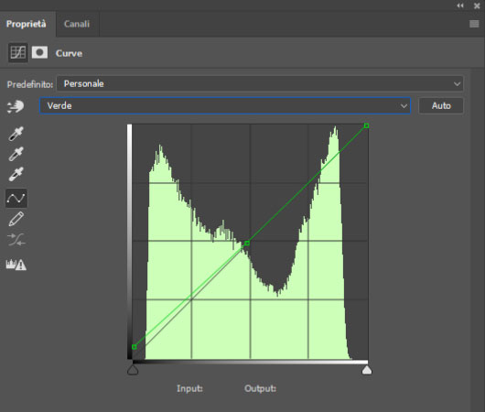
Task: Choose the draw-curve pencil tool
Action: (x=16, y=219)
